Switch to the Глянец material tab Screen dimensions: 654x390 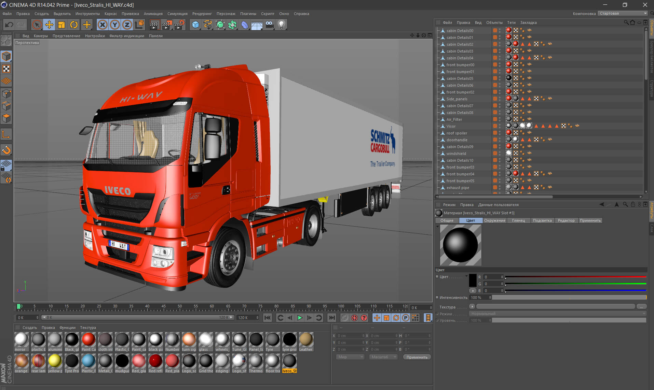tap(518, 220)
